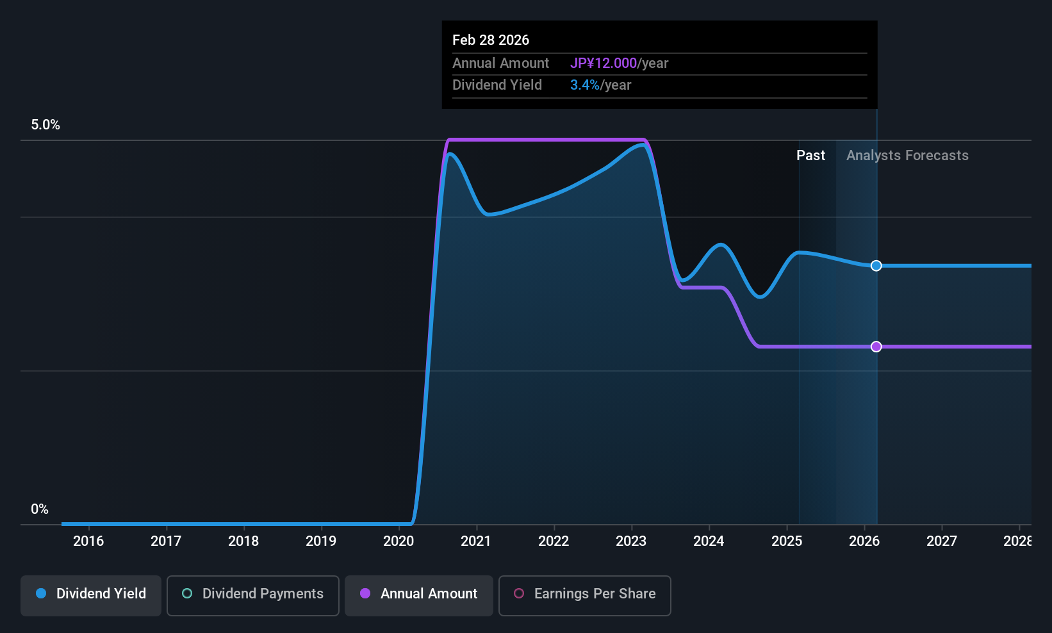Enable the Dividend Payments series
This screenshot has height=633, width=1052.
point(253,595)
